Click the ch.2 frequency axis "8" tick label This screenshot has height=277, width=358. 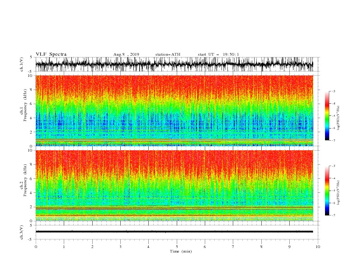32,165
